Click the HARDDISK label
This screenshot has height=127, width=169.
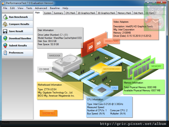(x=55, y=56)
